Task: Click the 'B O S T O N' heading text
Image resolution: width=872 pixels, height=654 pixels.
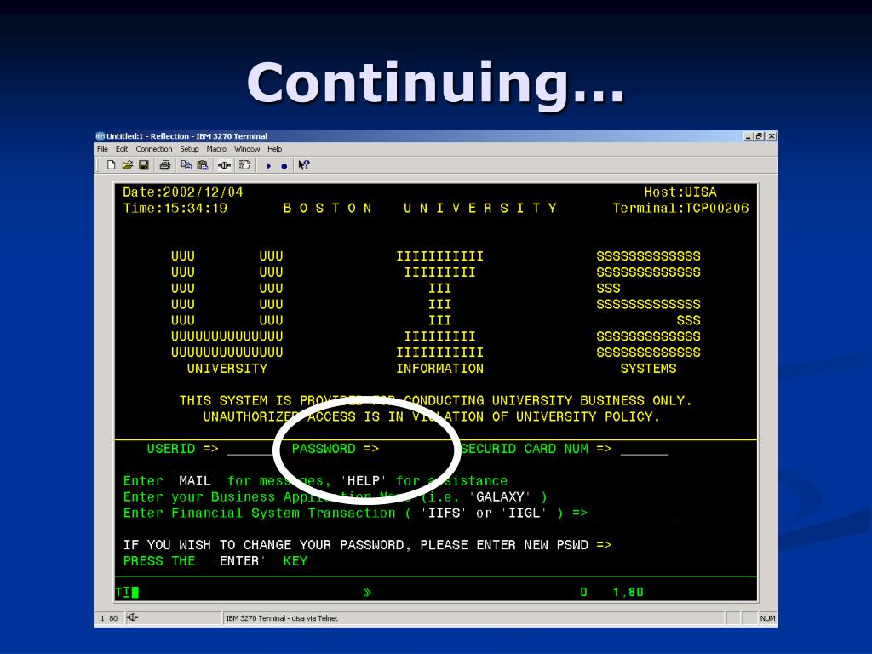Action: coord(328,209)
